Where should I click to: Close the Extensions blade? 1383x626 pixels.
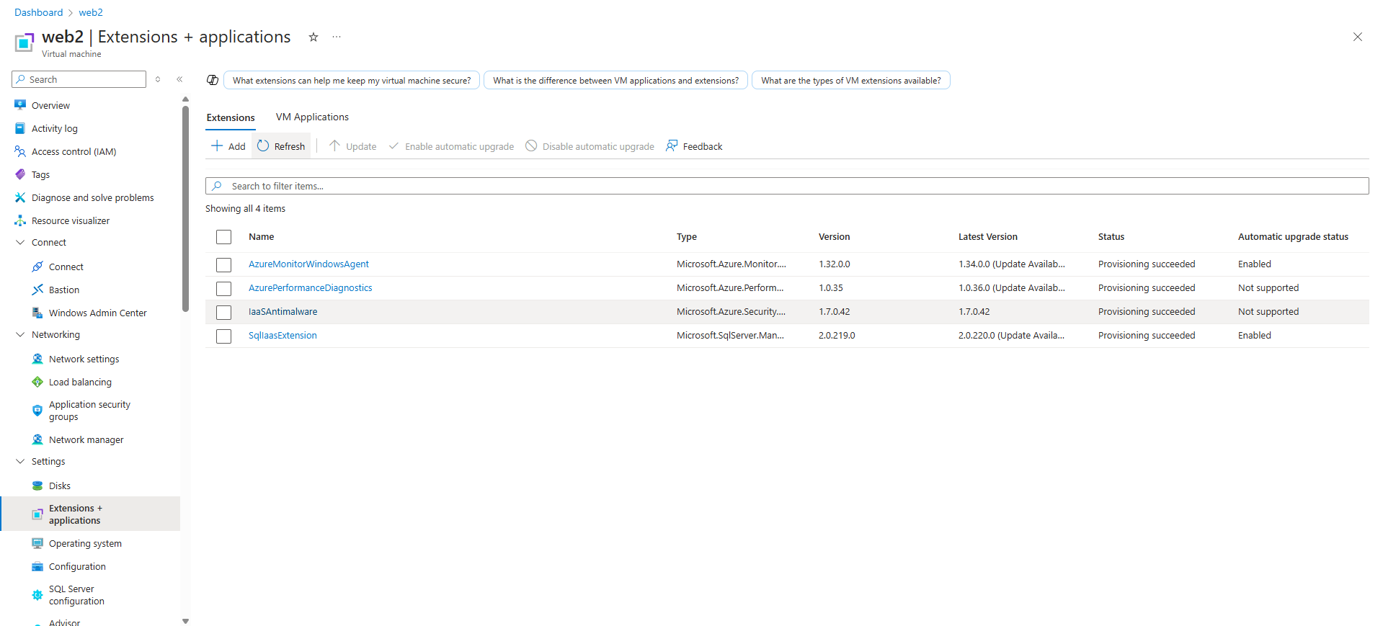[x=1358, y=37]
